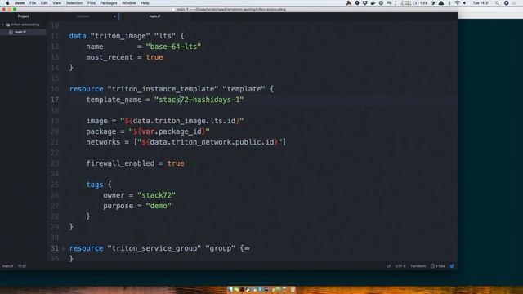Open the Edit menu
The height and width of the screenshot is (294, 523).
(x=44, y=3)
